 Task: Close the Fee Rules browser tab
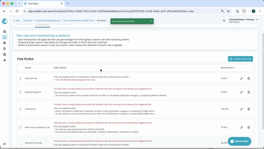pos(61,4)
